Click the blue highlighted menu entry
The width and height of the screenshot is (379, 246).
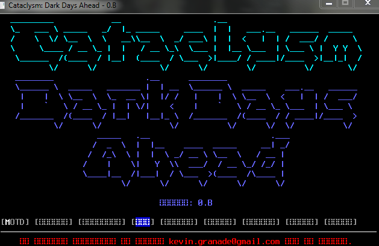click(143, 222)
